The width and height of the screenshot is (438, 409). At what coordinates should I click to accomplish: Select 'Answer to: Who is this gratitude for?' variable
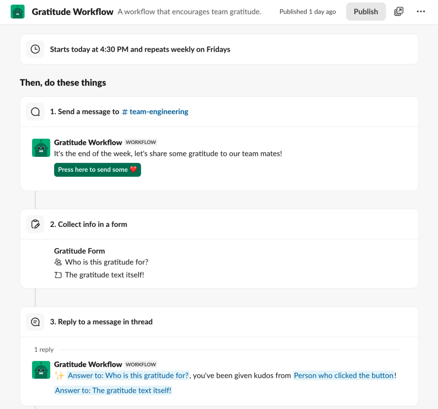pyautogui.click(x=128, y=376)
